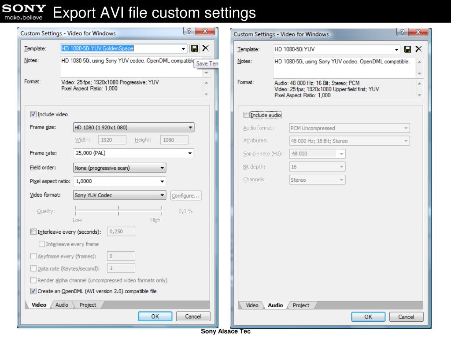
Task: Click Notes text box in left dialog
Action: [131, 67]
